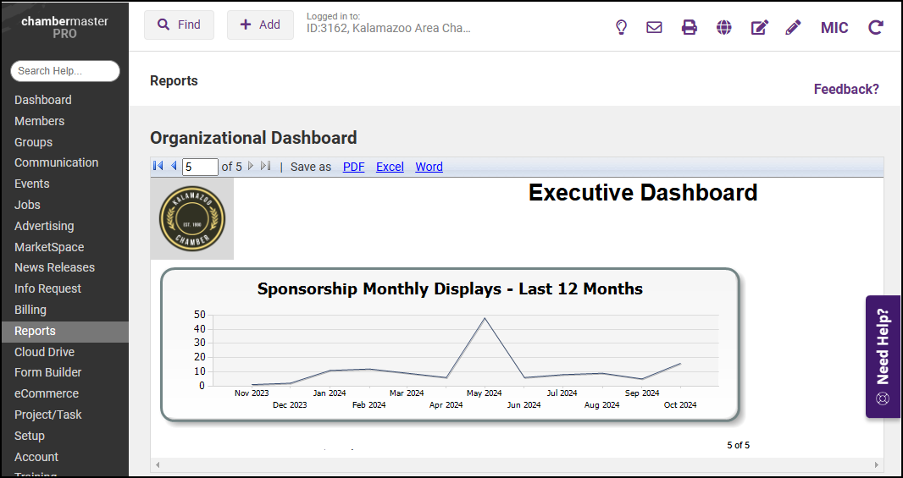Go to previous report page arrow
The height and width of the screenshot is (478, 903).
174,167
